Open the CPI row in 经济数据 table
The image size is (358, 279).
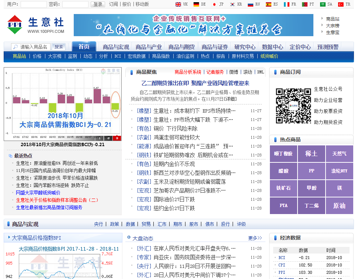[312, 265]
